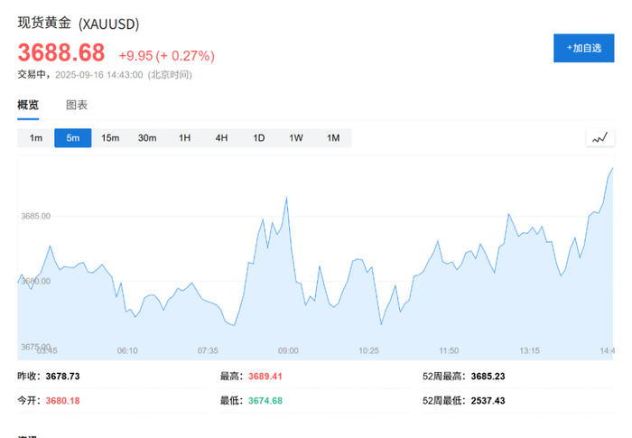Click the chart peak near 09:00

tap(286, 198)
